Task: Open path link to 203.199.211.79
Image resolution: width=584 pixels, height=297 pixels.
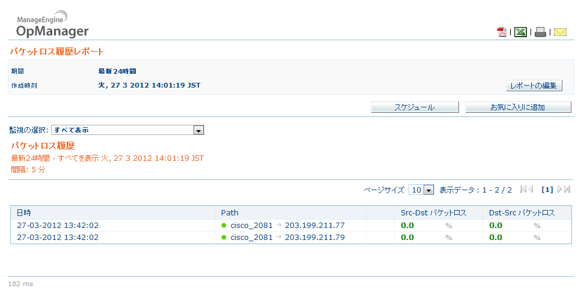Action: point(315,237)
